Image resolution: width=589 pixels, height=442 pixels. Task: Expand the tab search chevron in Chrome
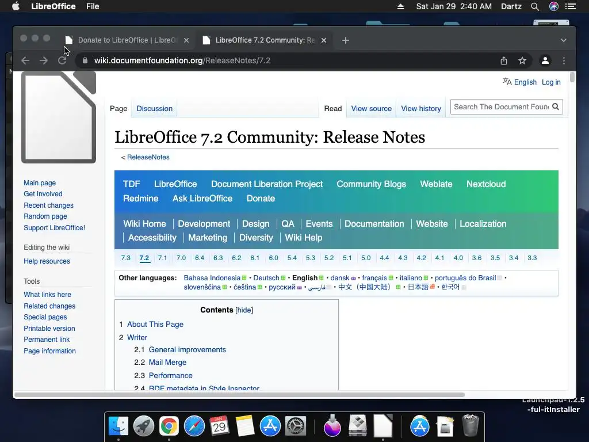tap(564, 40)
